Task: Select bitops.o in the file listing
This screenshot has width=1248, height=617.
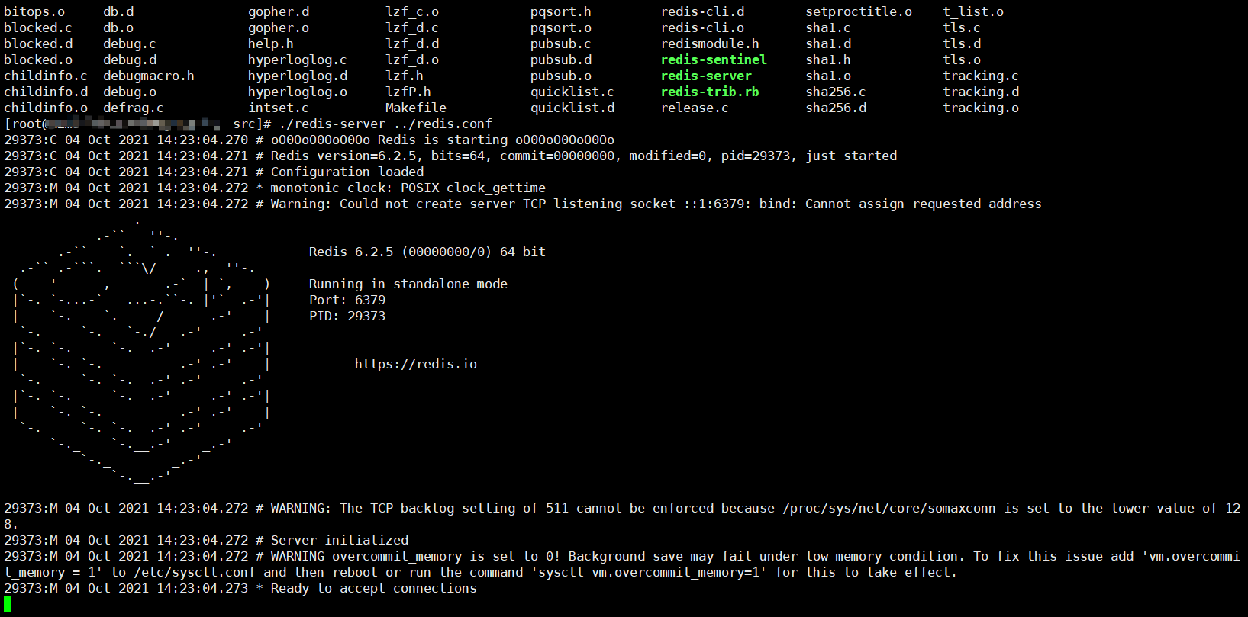Action: point(34,11)
